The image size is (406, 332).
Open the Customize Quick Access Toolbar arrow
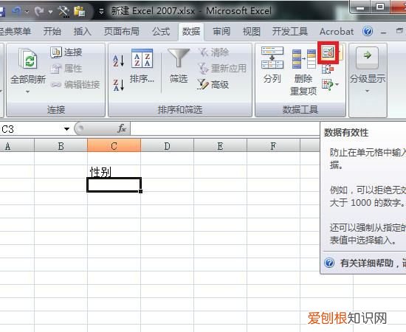click(x=102, y=11)
